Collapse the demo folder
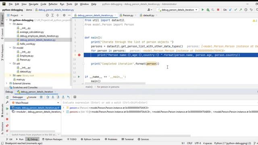The image size is (258, 145). [10, 24]
